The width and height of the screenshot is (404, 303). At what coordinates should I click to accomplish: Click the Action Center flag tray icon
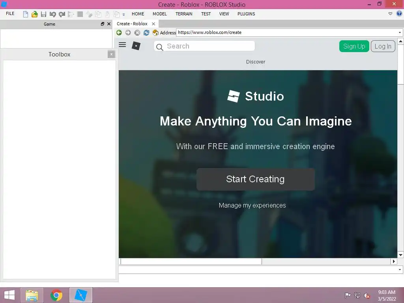348,295
